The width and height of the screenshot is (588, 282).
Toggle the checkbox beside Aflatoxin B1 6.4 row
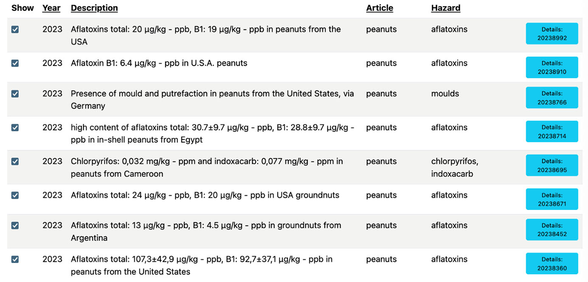point(15,64)
